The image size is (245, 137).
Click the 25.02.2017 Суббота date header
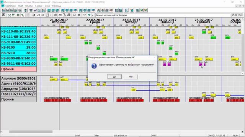pyautogui.click(x=204, y=21)
